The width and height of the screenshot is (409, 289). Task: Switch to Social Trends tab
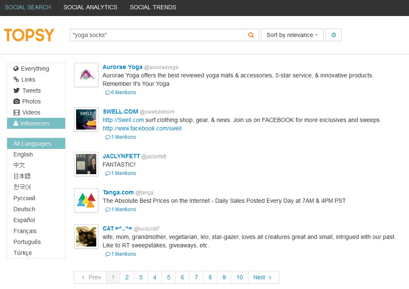153,7
